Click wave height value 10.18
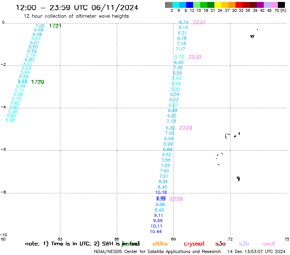 (x=161, y=192)
